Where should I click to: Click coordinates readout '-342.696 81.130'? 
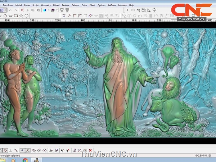(x=203, y=156)
